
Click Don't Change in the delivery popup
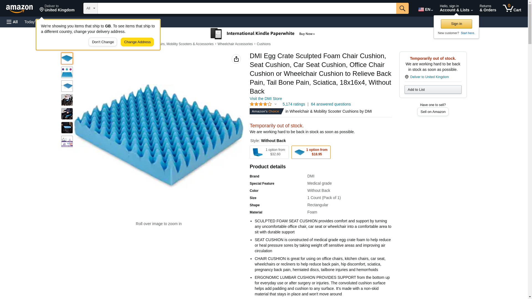coord(103,42)
